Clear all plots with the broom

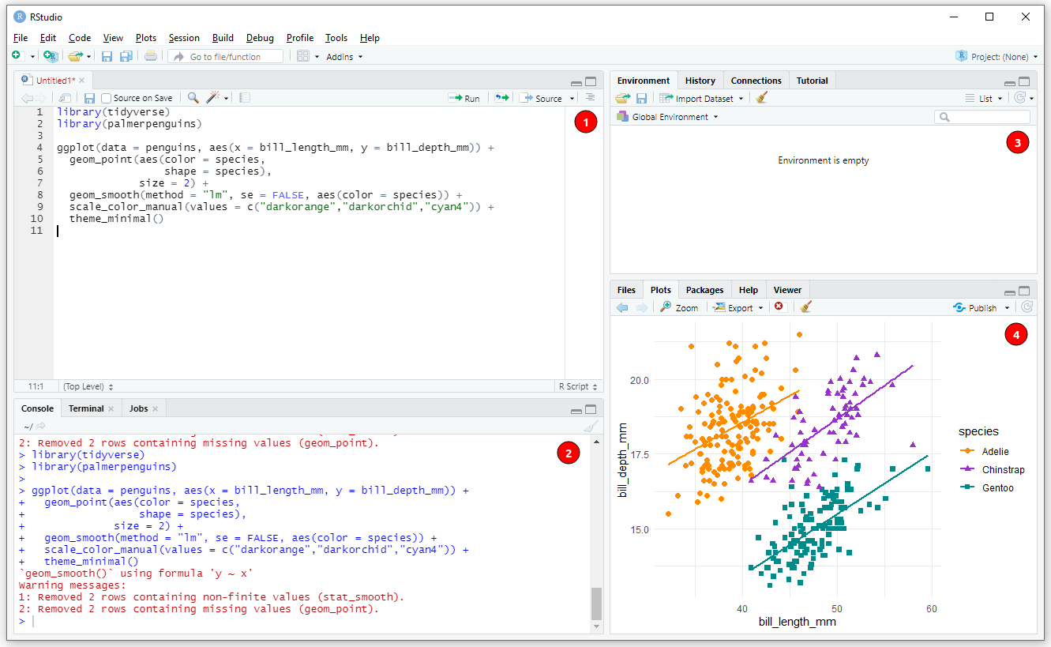(805, 307)
